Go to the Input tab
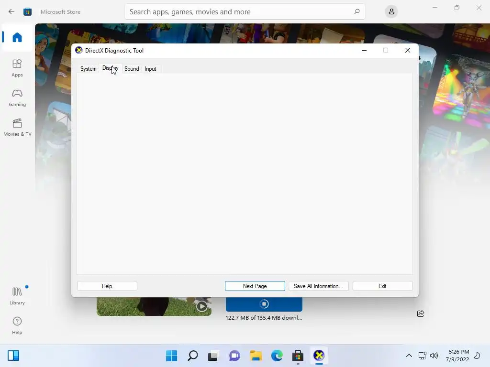The width and height of the screenshot is (490, 367). click(150, 69)
